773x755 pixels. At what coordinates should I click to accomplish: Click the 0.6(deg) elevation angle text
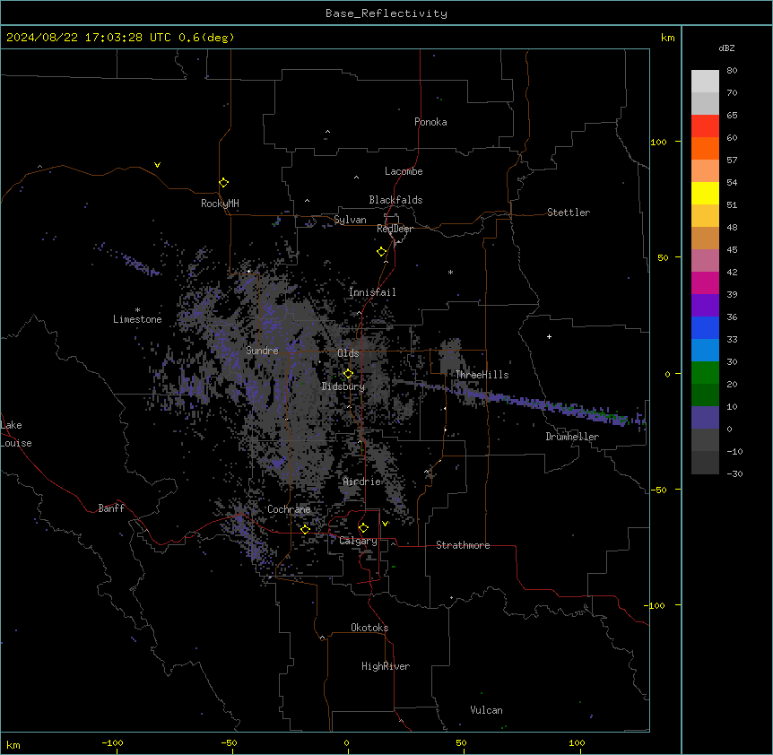pos(206,38)
